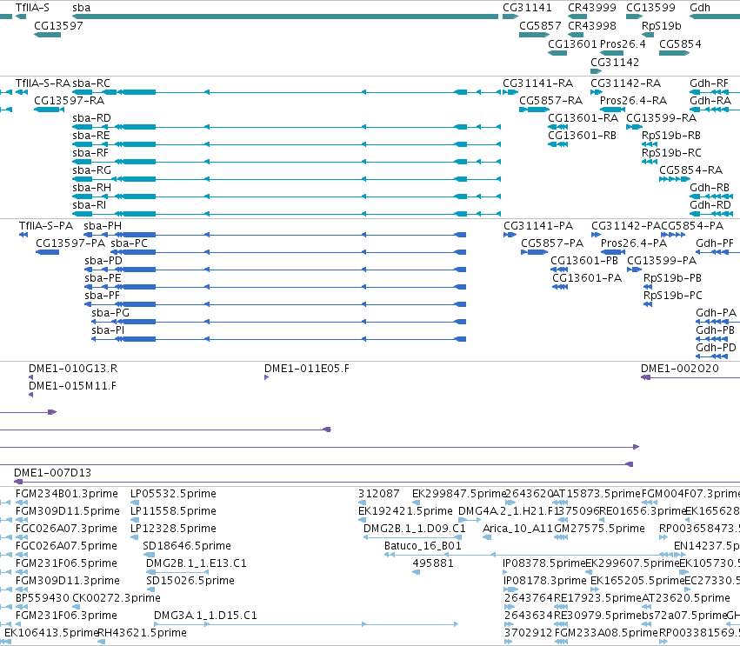Select transcript label CG13601-RA
The height and width of the screenshot is (646, 740).
[x=583, y=118]
